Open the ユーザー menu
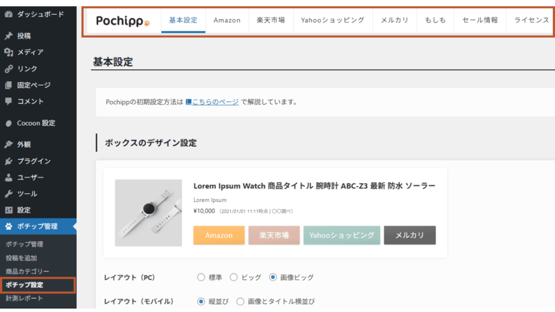Viewport: 555px width, 312px height. click(38, 177)
